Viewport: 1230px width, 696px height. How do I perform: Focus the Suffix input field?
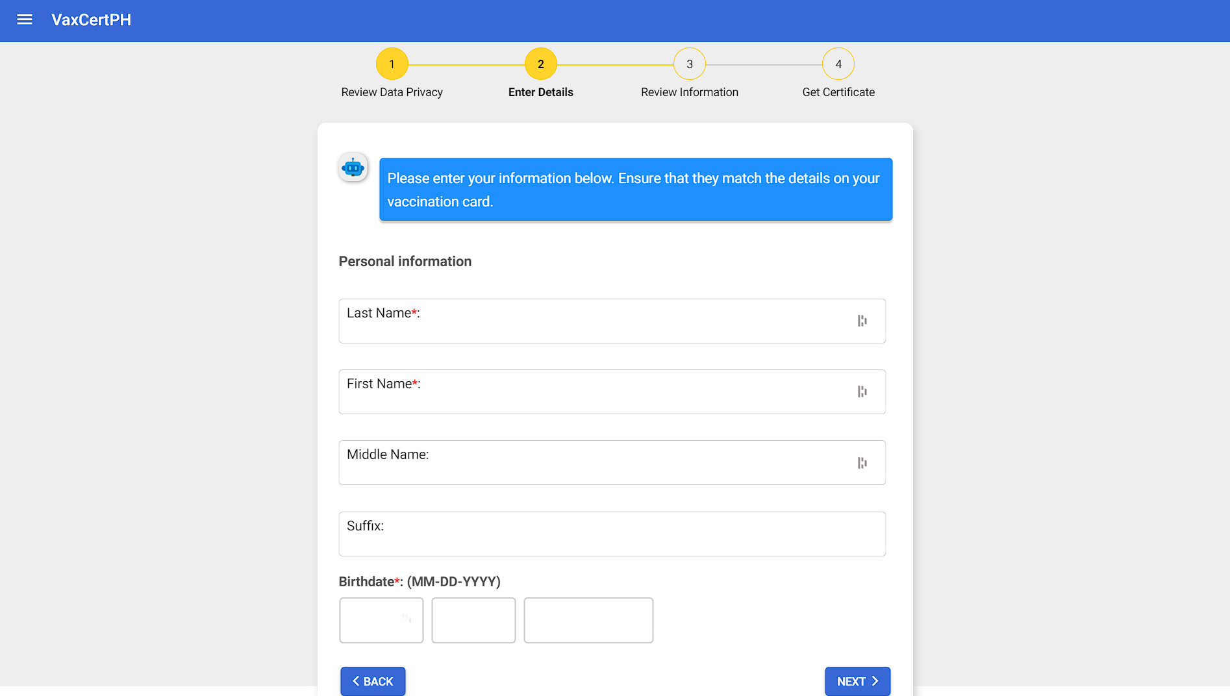[612, 534]
